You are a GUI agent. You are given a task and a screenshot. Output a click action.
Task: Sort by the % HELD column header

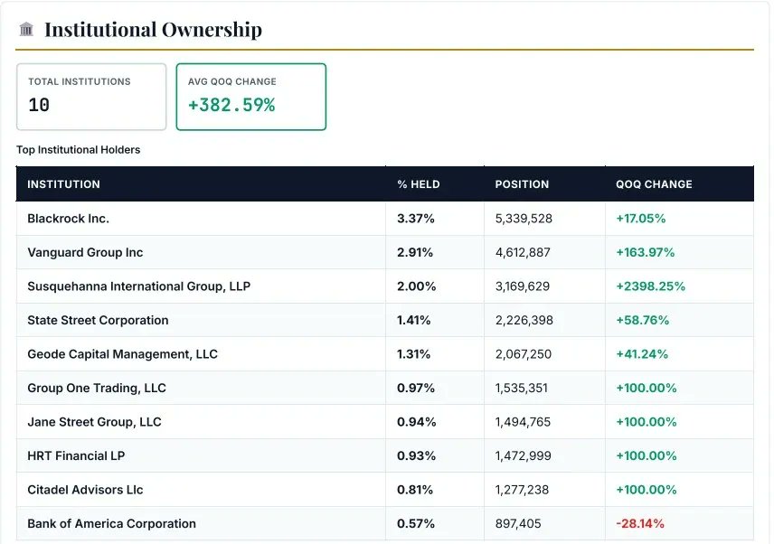[x=417, y=183]
